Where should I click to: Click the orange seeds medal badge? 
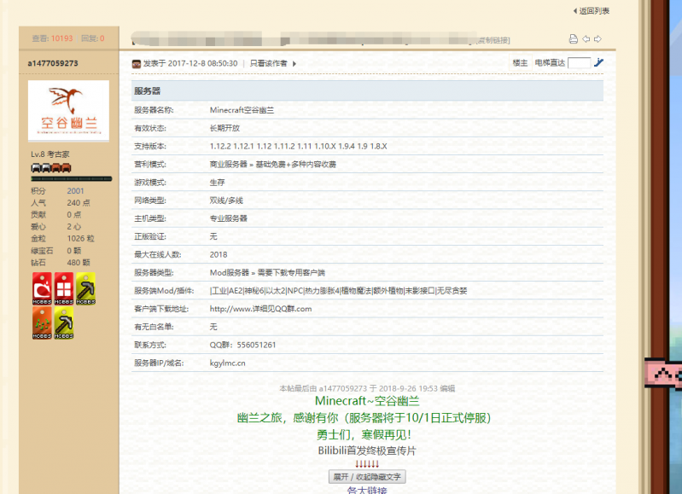(42, 323)
